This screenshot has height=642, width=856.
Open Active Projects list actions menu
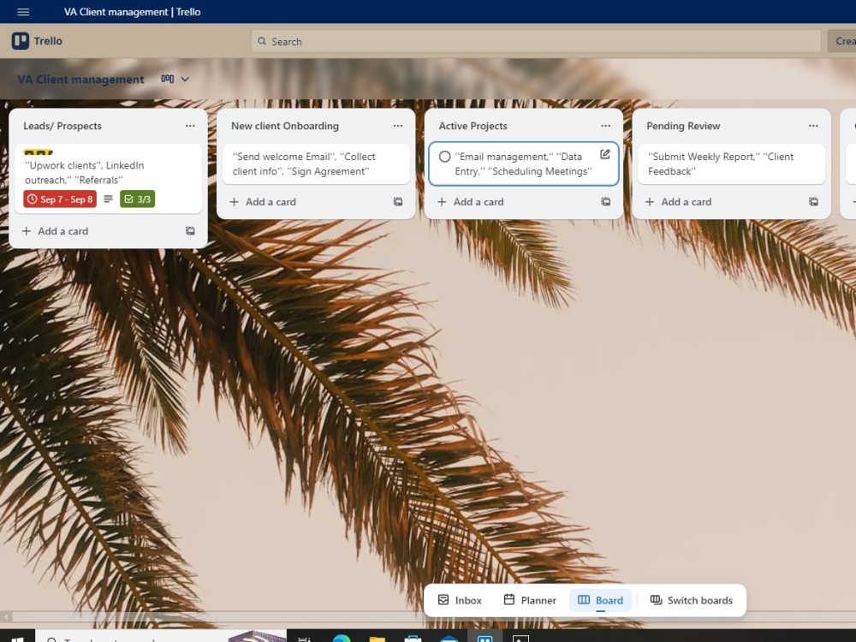605,126
